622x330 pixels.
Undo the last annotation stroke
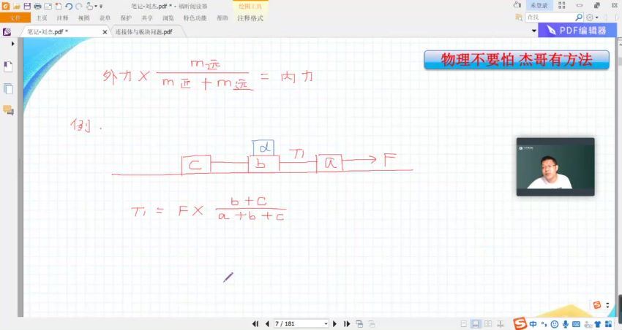coord(68,6)
